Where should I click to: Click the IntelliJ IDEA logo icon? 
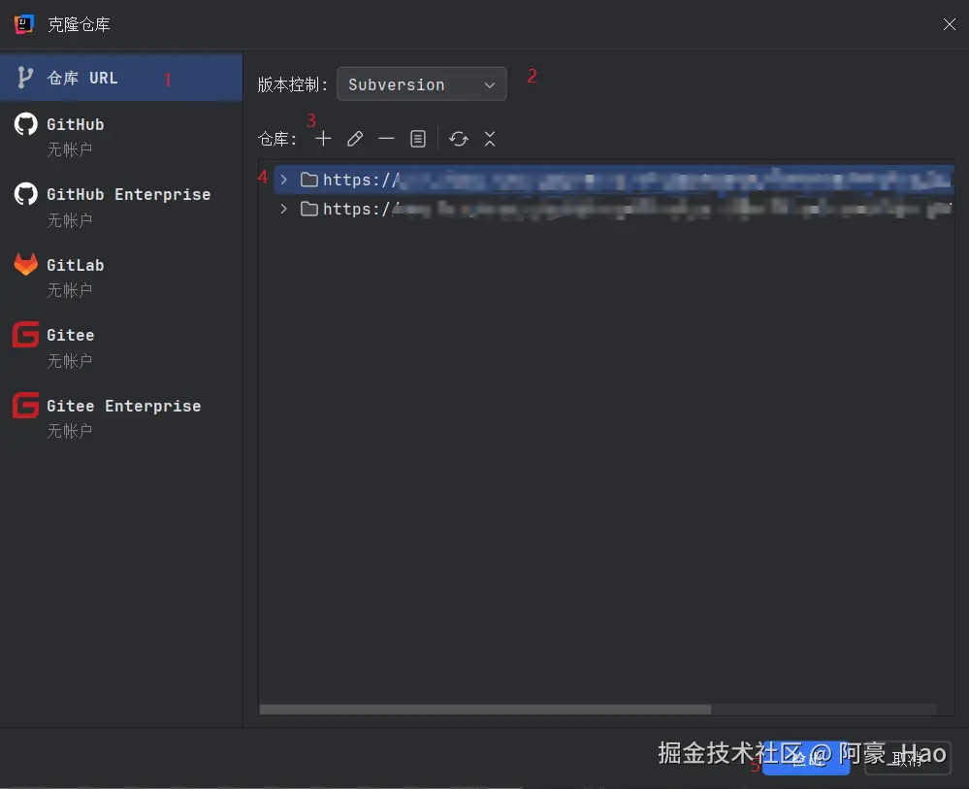[x=24, y=24]
